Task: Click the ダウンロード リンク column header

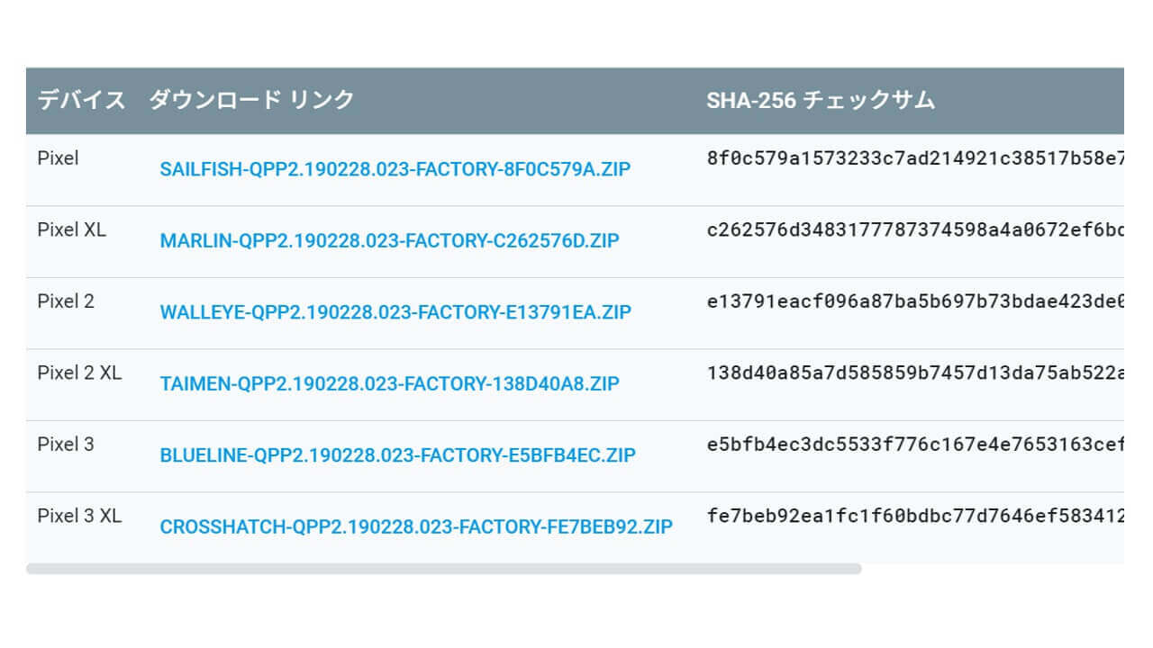Action: pos(251,100)
